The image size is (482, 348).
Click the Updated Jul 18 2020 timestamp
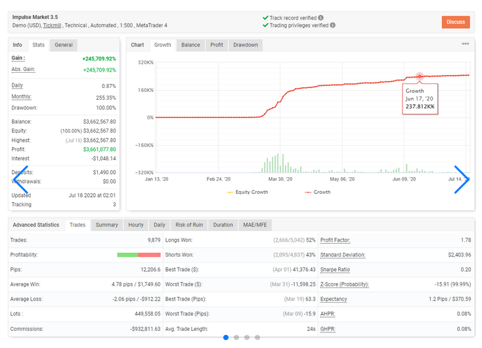pos(92,196)
